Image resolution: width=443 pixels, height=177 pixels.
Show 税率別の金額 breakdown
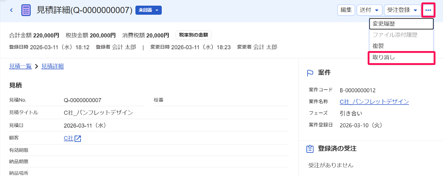(194, 35)
